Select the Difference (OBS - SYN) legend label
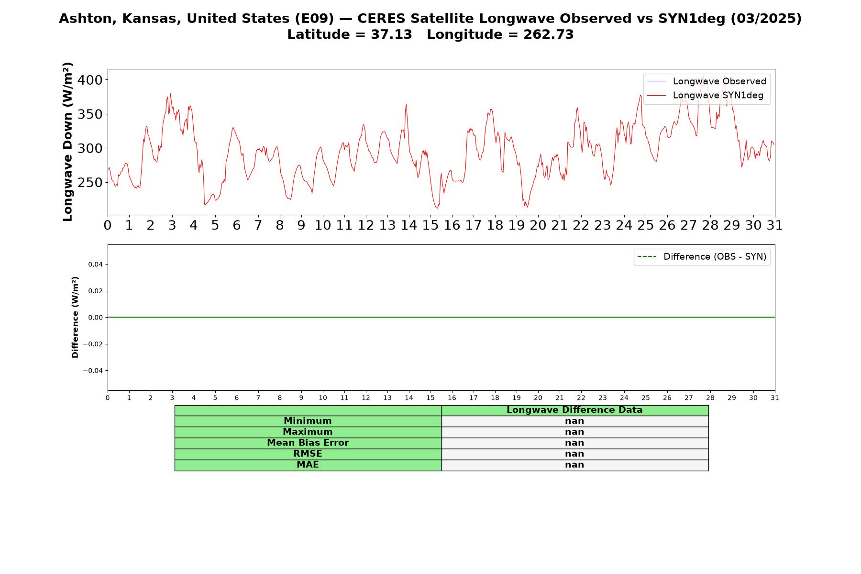Screen dimensions: 861x574 (x=715, y=257)
